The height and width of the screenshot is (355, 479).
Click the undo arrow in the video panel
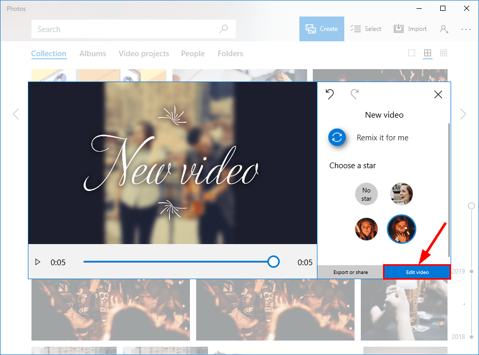tap(330, 94)
